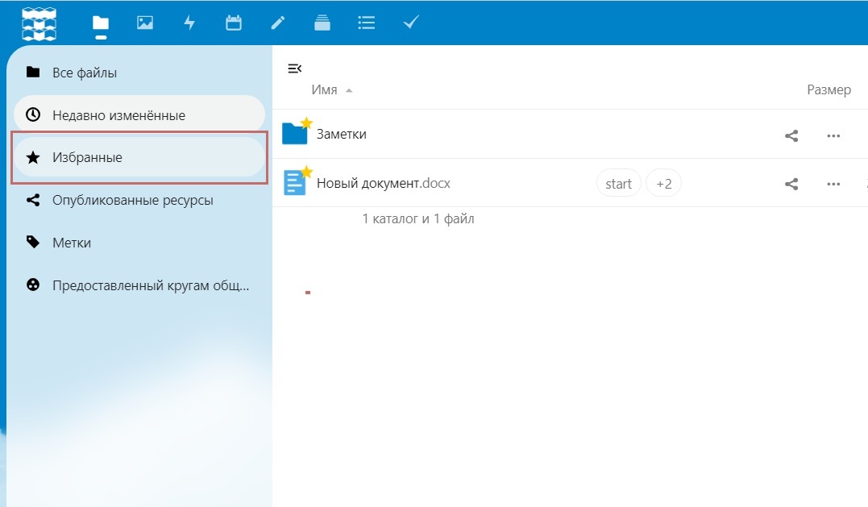Click the start tag on document

pos(618,183)
